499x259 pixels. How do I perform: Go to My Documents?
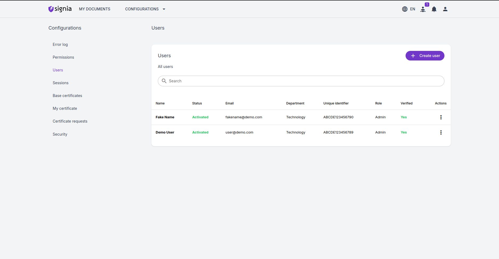tap(94, 9)
